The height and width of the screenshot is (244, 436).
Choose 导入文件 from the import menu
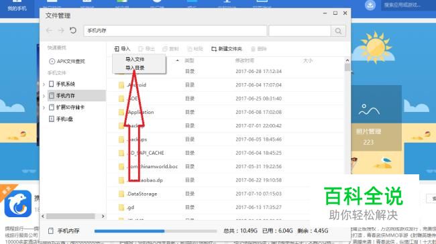[x=135, y=59]
